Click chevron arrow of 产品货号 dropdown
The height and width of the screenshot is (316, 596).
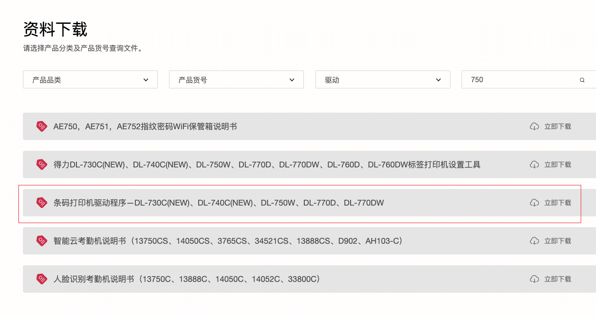click(x=292, y=80)
